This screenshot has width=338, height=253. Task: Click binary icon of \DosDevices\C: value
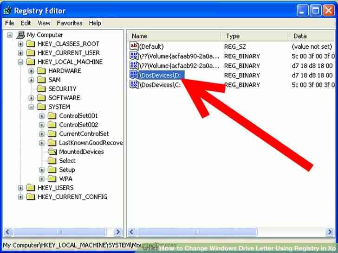pos(134,84)
